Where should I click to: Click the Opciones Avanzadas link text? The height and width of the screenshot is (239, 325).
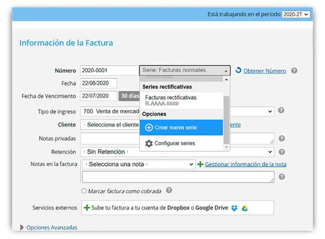click(52, 227)
